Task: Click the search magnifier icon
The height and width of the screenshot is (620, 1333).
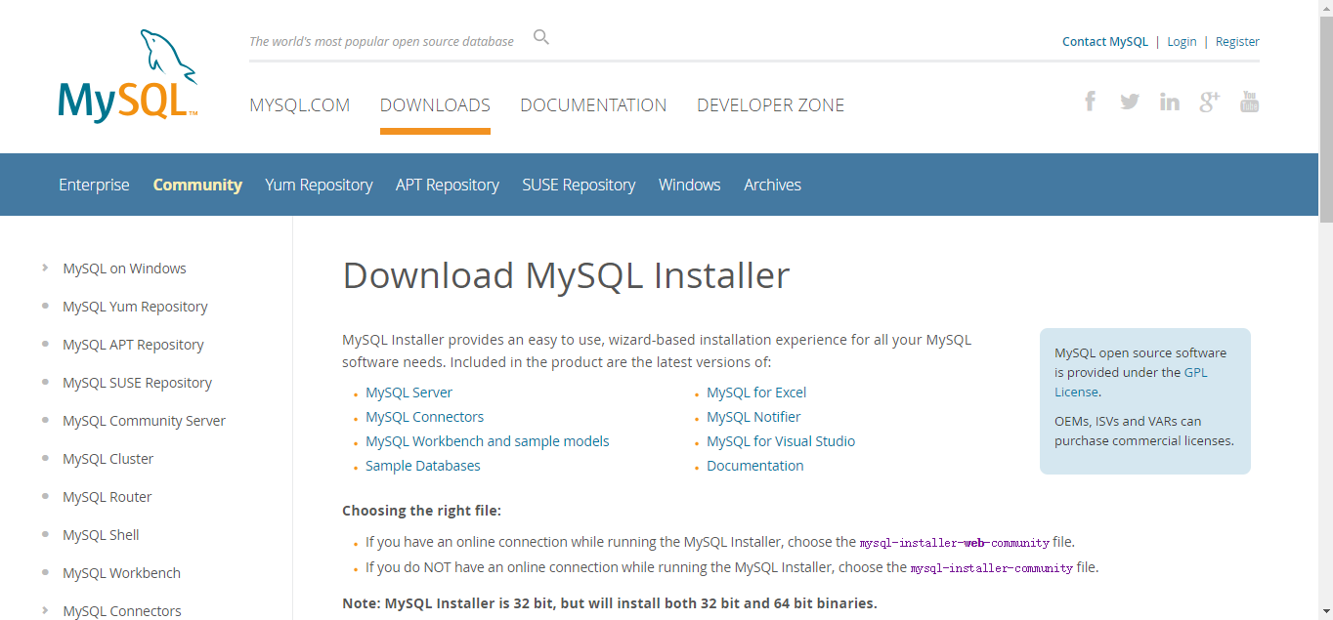Action: coord(541,38)
